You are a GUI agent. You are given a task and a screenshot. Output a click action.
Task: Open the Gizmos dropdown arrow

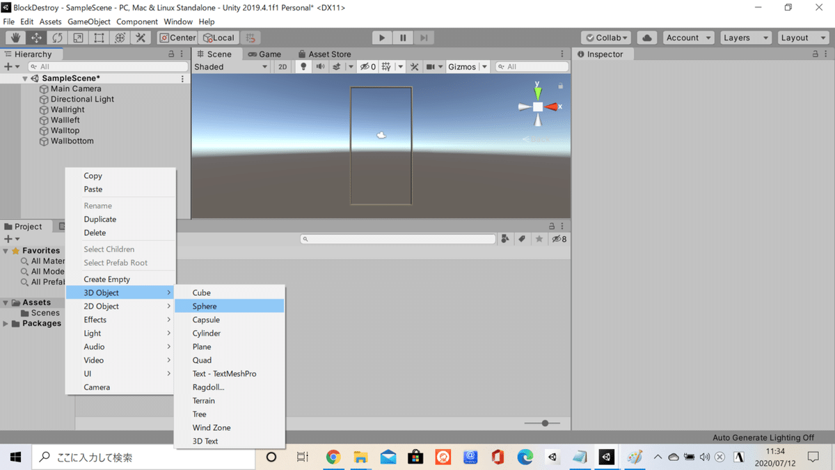(x=485, y=67)
